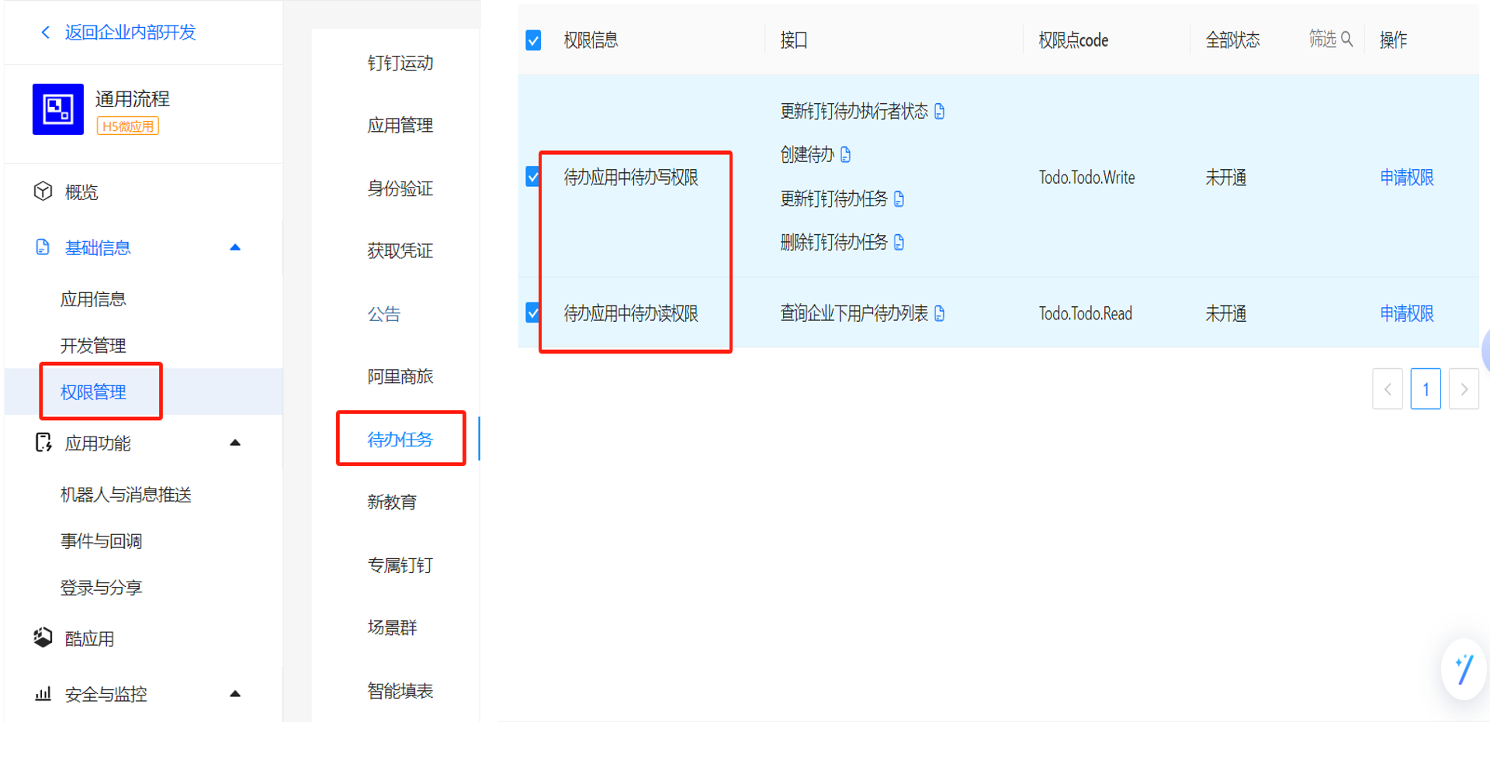Viewport: 1490px width, 780px height.
Task: Select page 1 in pagination
Action: point(1426,389)
